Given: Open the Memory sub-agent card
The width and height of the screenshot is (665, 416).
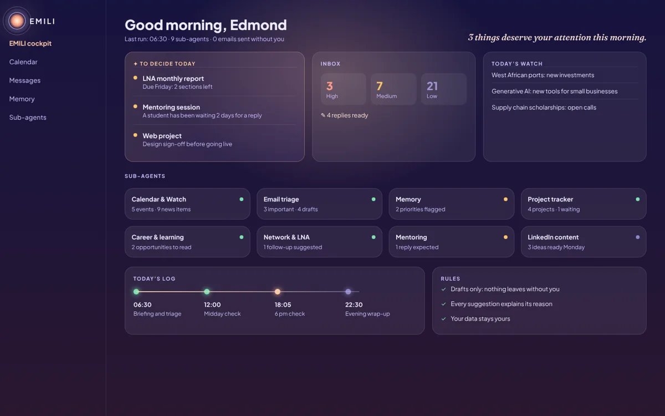Looking at the screenshot, I should 451,204.
